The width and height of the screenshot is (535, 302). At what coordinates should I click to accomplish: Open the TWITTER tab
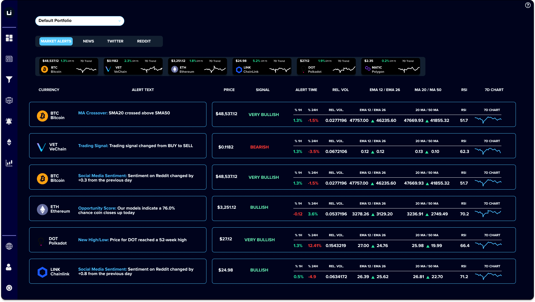tap(115, 41)
